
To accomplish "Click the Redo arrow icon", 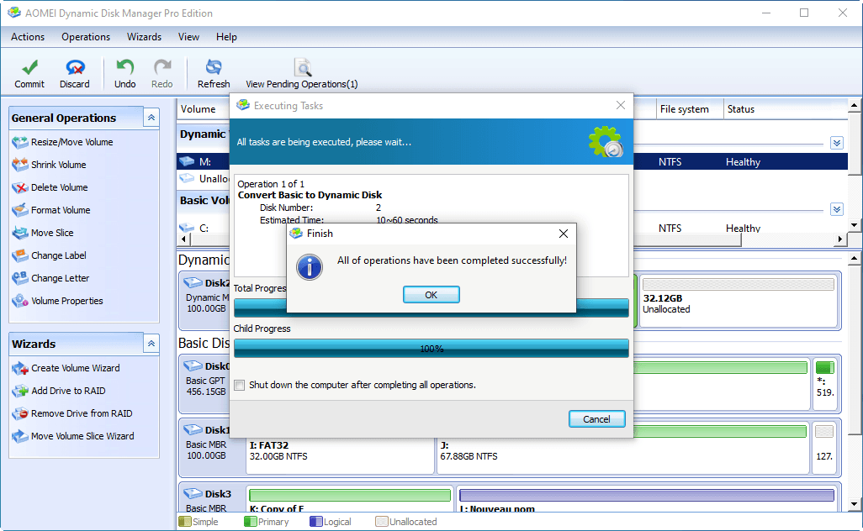I will click(161, 67).
